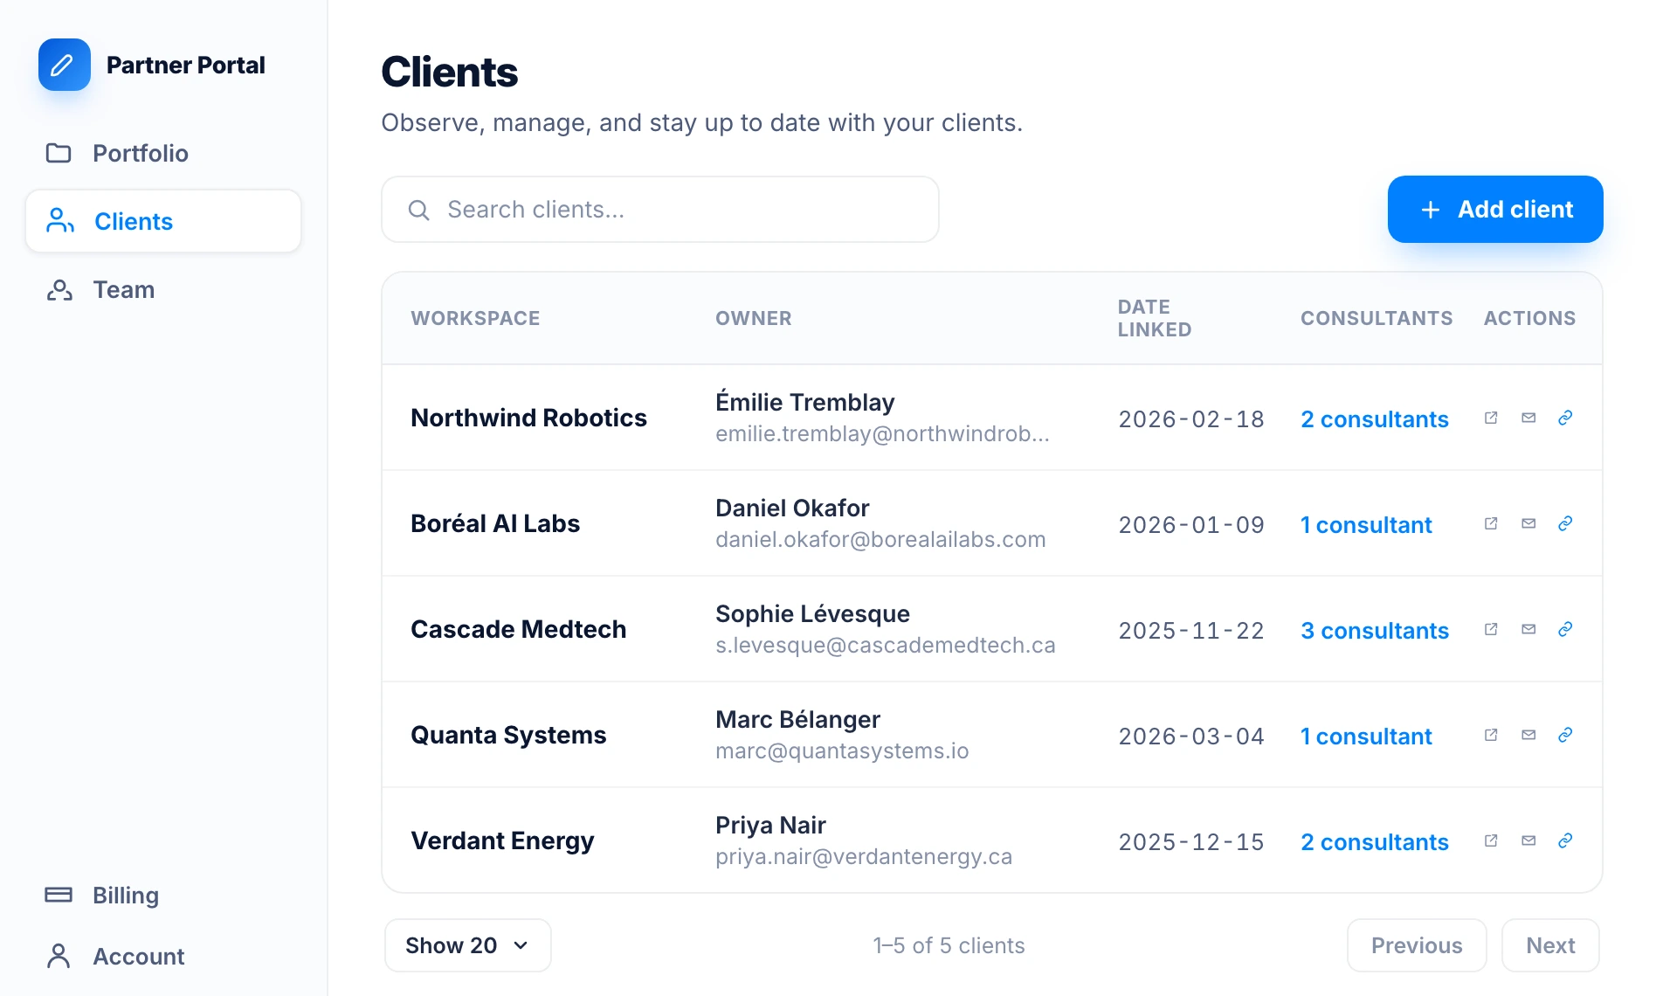Click the Add client button
The height and width of the screenshot is (996, 1656).
coord(1495,210)
